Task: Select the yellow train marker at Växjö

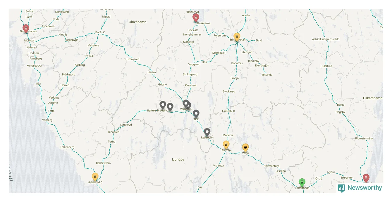Action: coord(245,148)
